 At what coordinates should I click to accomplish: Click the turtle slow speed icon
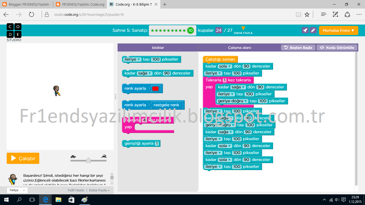point(73,156)
